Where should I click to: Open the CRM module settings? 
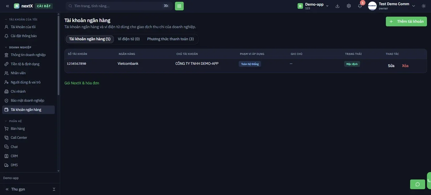click(28, 156)
